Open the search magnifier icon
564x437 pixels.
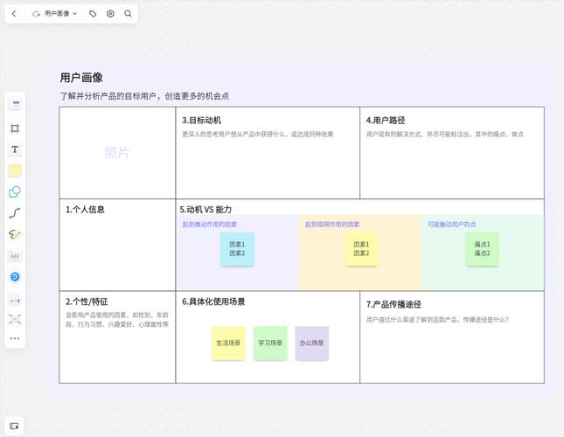[128, 14]
